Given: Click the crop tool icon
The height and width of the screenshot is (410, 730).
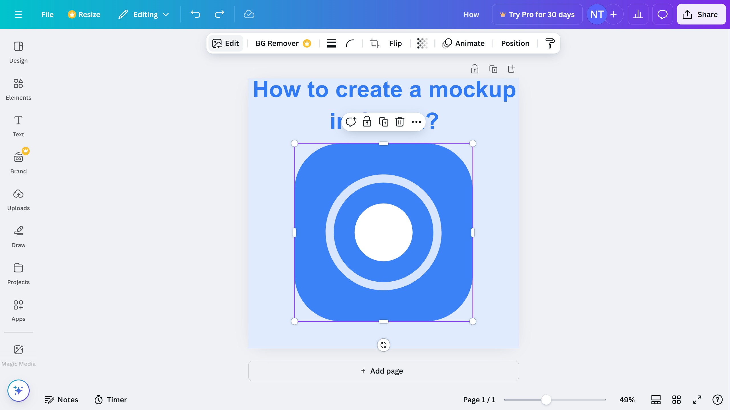Looking at the screenshot, I should [x=374, y=43].
